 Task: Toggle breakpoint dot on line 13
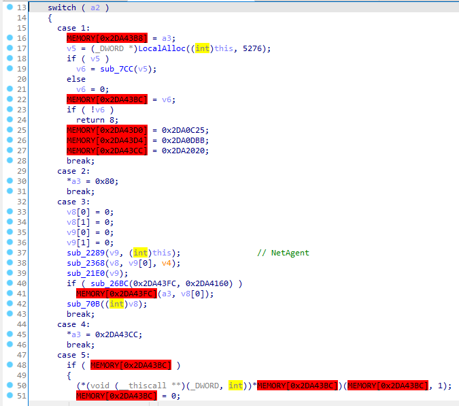[10, 7]
